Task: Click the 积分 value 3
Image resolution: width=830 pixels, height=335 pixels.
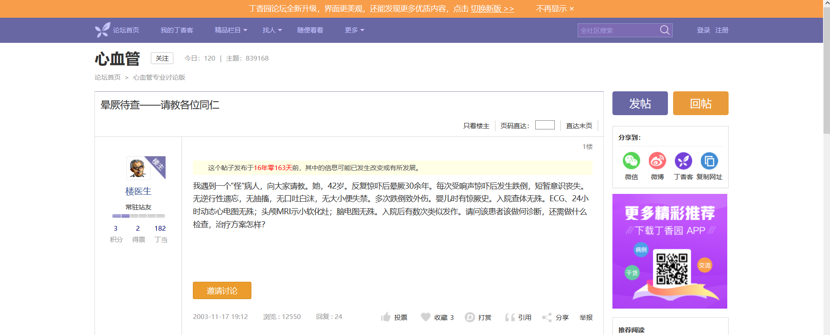Action: pyautogui.click(x=116, y=228)
